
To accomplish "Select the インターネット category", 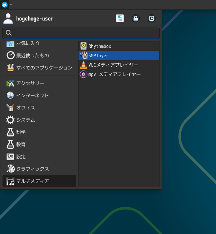I will coord(39,95).
